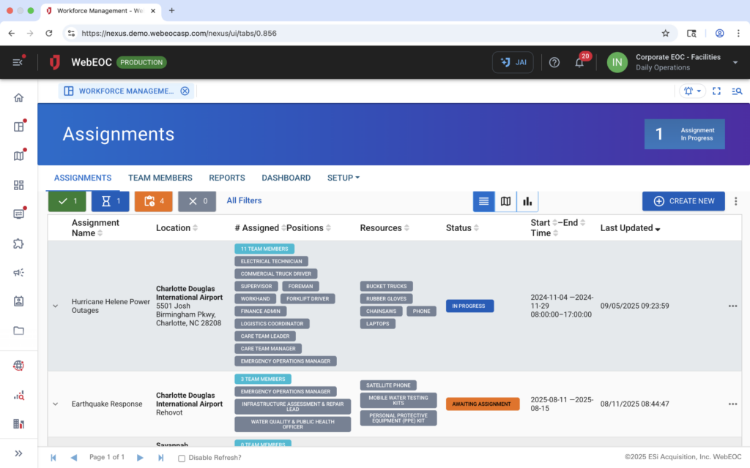This screenshot has height=468, width=750.
Task: Toggle the orange awaiting assignment filter
Action: click(x=153, y=201)
